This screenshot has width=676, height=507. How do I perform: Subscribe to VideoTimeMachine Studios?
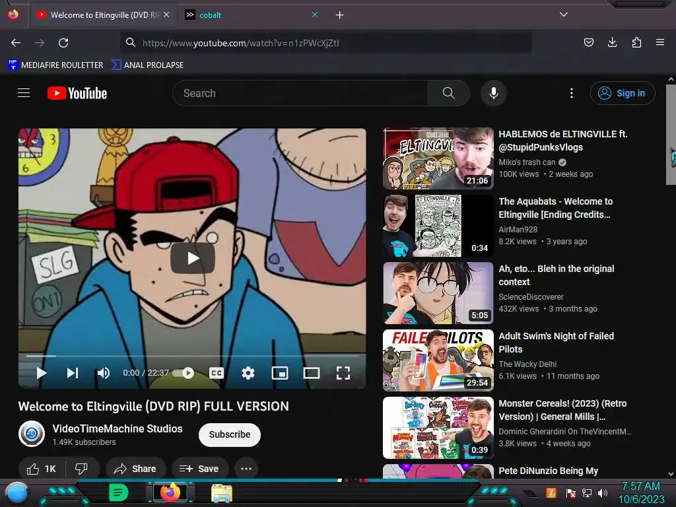pyautogui.click(x=229, y=434)
